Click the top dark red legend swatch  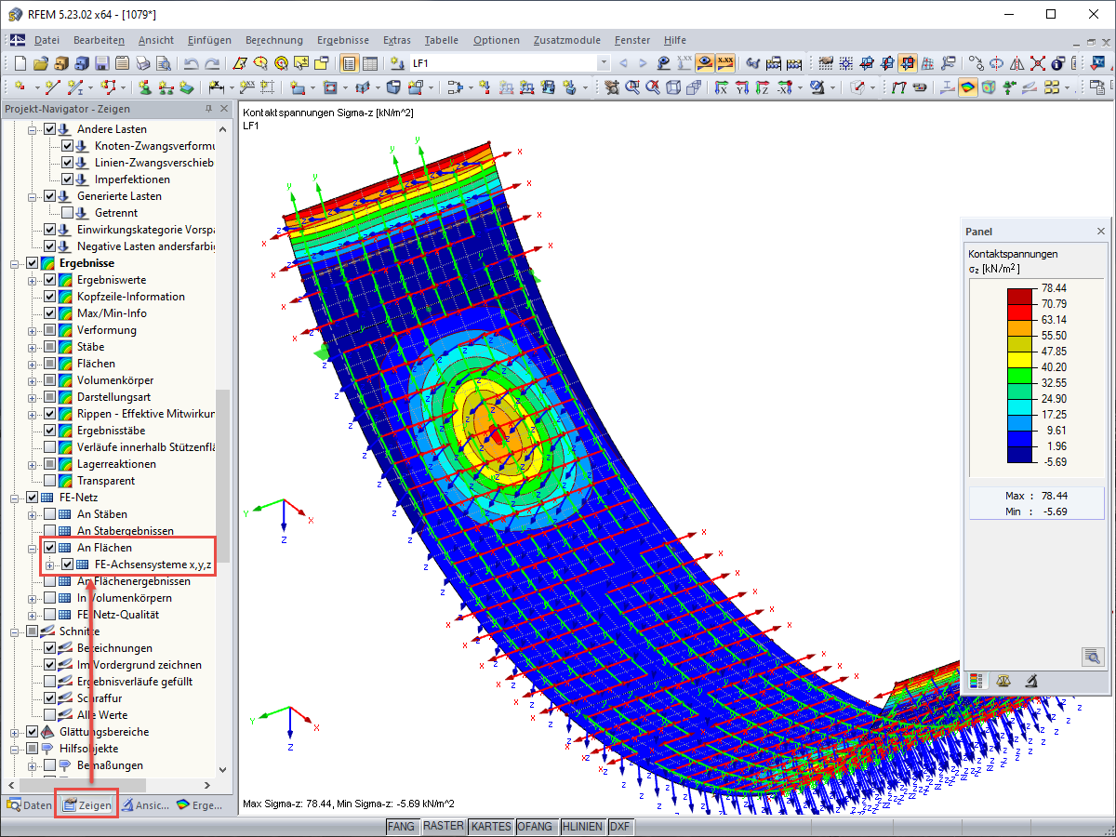(1021, 296)
